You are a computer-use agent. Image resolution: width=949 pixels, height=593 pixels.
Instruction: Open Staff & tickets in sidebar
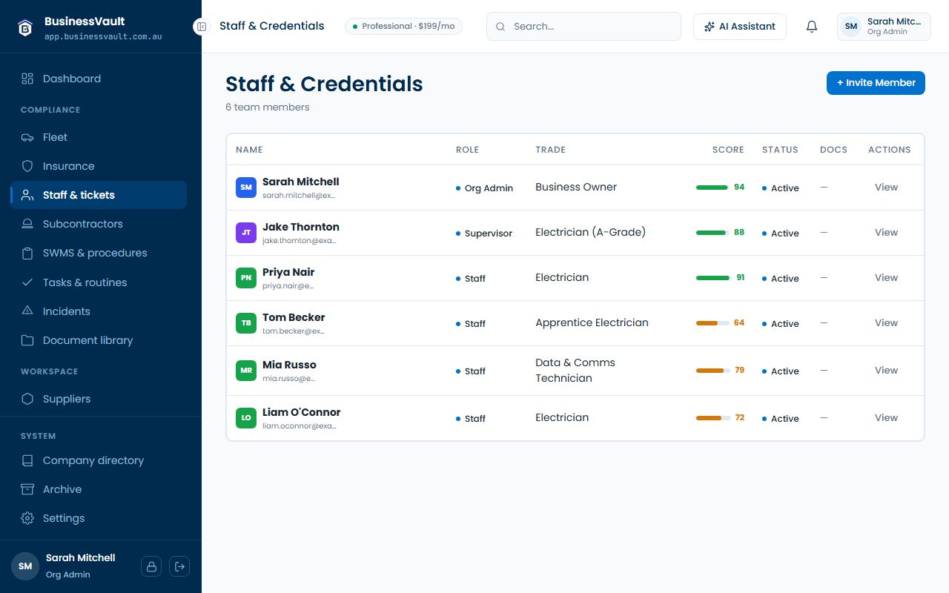(99, 195)
